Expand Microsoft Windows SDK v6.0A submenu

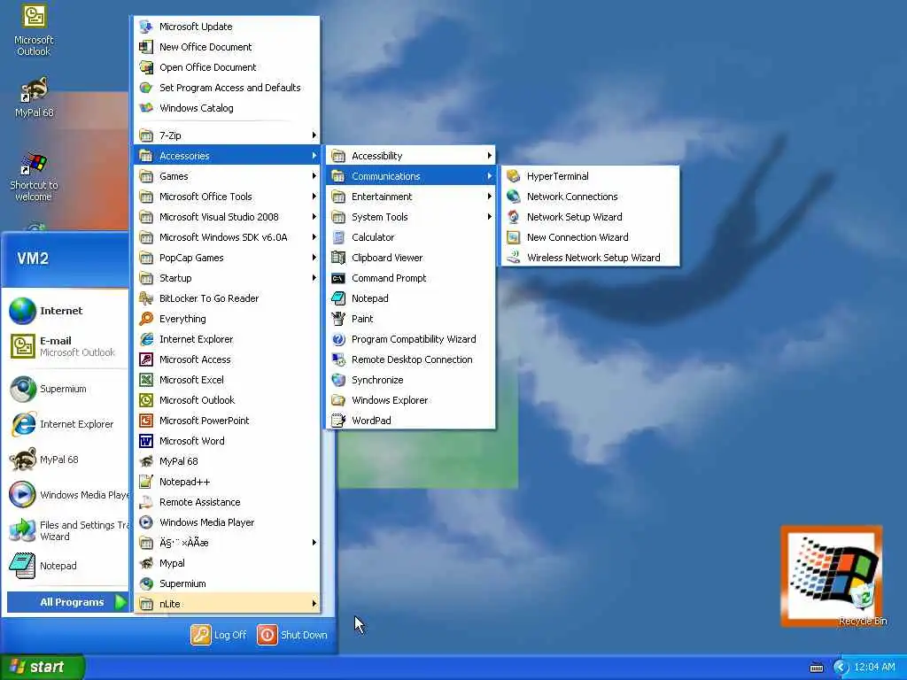[x=227, y=237]
